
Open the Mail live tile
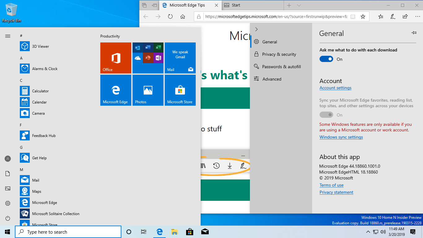click(x=180, y=58)
